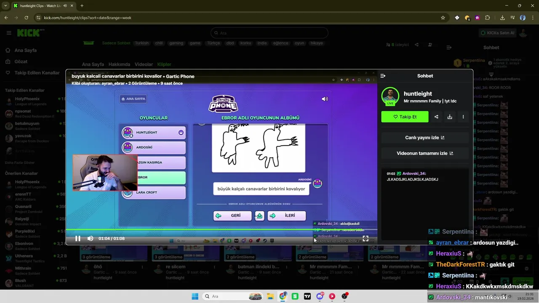The image size is (539, 303).
Task: Click TheDarkForestTR name in chat overlay
Action: (460, 265)
